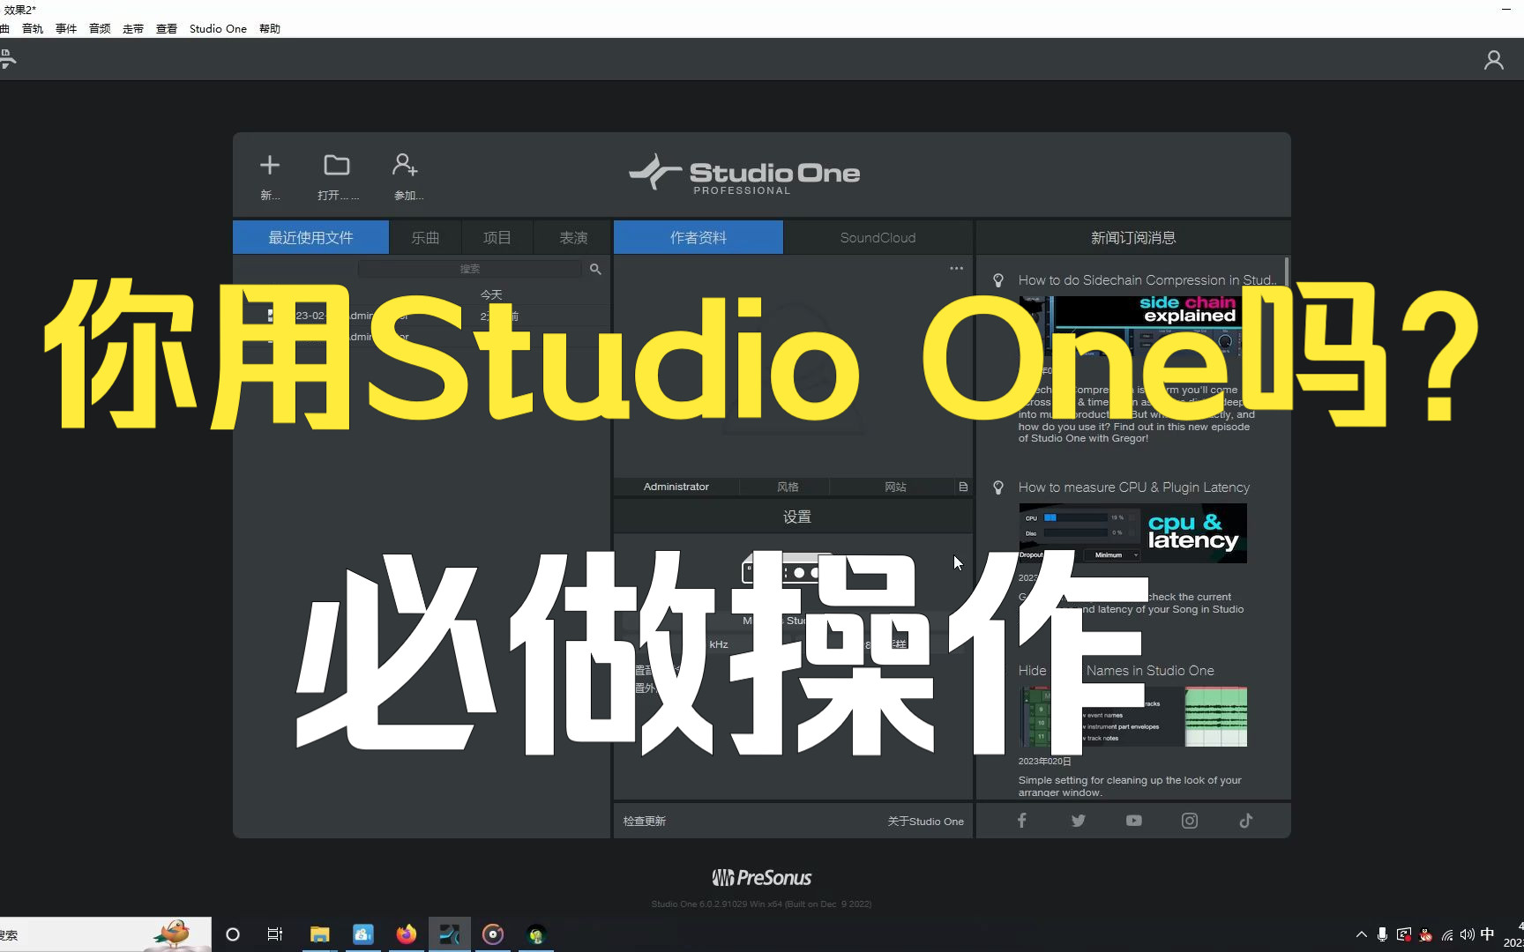Image resolution: width=1524 pixels, height=952 pixels.
Task: Open the three-dots menu in artist profile
Action: [956, 268]
